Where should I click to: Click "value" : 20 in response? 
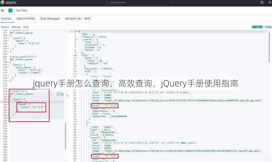pos(94,61)
